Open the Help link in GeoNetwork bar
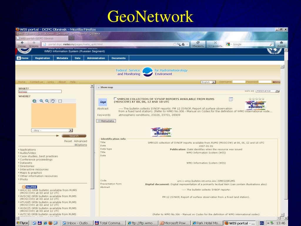 click(x=73, y=82)
